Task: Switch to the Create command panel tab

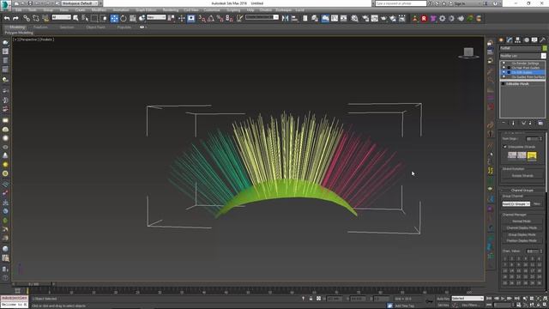Action: click(x=501, y=40)
